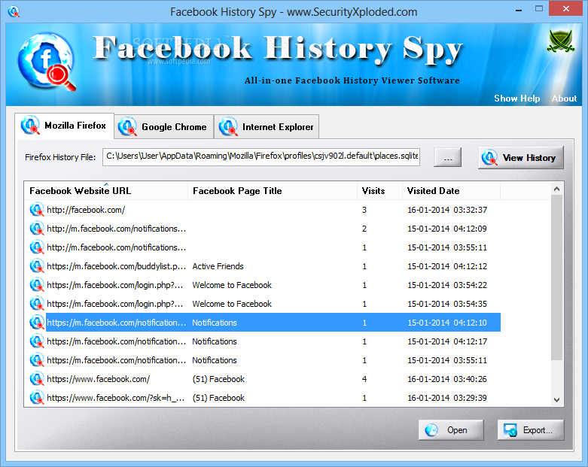Image resolution: width=588 pixels, height=467 pixels.
Task: Click the icon beside the buddylist URL row
Action: click(37, 266)
